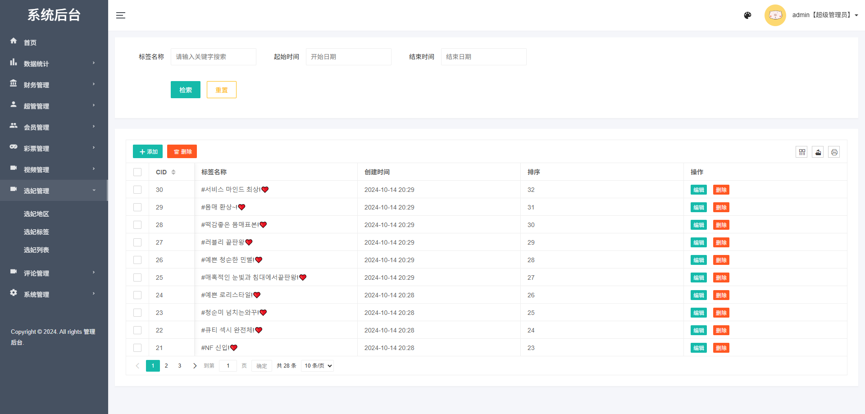865x414 pixels.
Task: Check the row checkbox for CID 30
Action: click(x=137, y=190)
